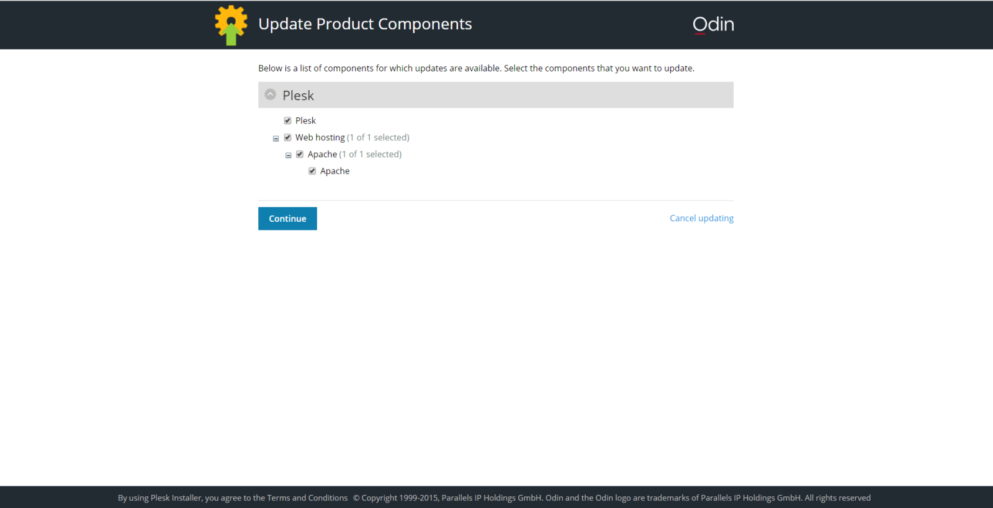Click the copyright notice in the footer
This screenshot has width=993, height=508.
tap(611, 497)
